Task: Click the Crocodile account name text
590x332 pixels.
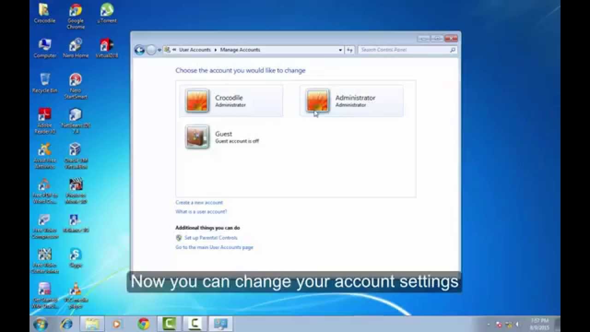Action: [229, 98]
